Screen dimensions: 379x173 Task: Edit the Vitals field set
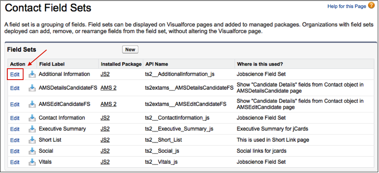(15, 162)
